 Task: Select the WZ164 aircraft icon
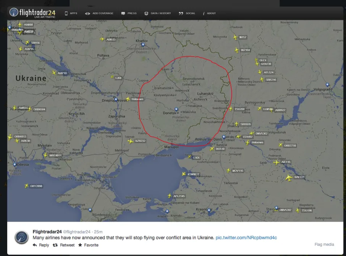pyautogui.click(x=237, y=50)
